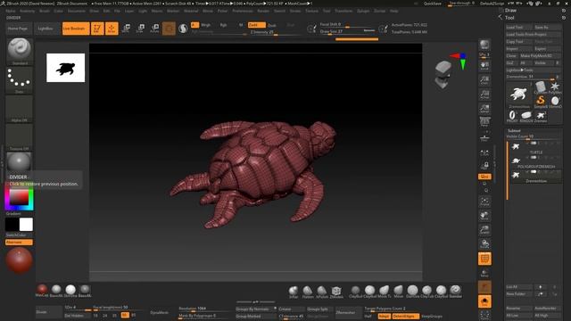Toggle the Adapt option for ZRemesher
The height and width of the screenshot is (321, 571).
click(x=384, y=317)
